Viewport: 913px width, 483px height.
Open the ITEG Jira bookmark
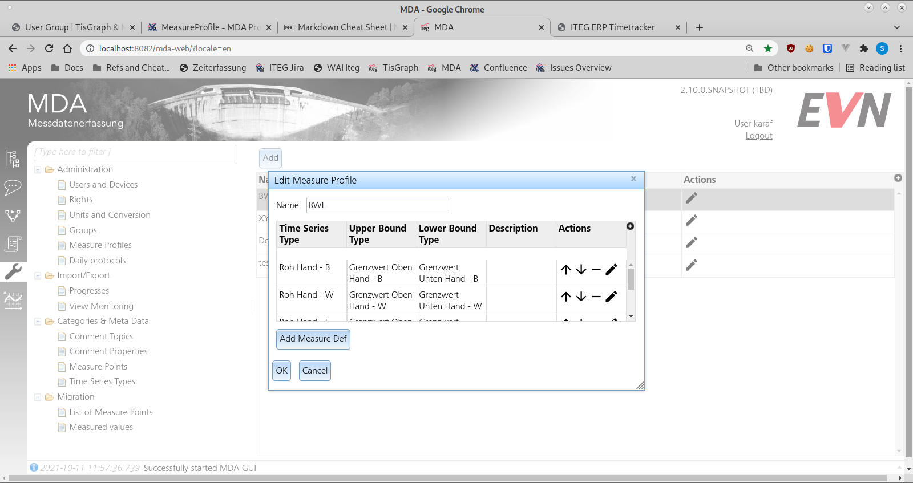point(280,67)
